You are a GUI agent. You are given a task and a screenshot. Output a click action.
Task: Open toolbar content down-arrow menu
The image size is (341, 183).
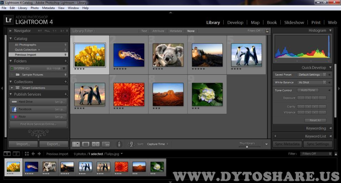click(266, 144)
